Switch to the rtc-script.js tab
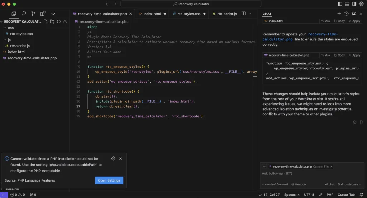Image resolution: width=367 pixels, height=198 pixels. click(224, 14)
